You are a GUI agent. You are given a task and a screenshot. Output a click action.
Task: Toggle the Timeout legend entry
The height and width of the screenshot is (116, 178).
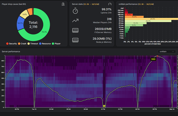pos(33,43)
